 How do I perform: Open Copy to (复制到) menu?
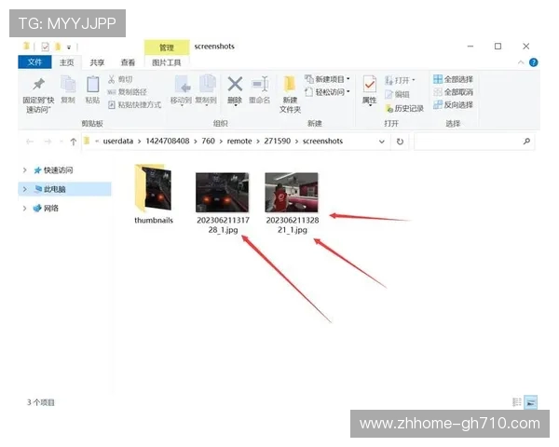pos(206,90)
